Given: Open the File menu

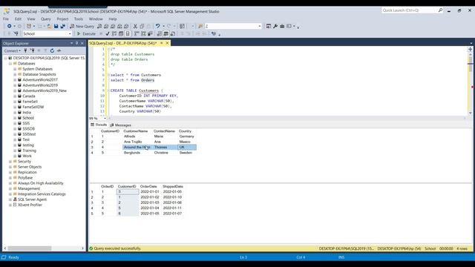Looking at the screenshot, I should click(6, 19).
